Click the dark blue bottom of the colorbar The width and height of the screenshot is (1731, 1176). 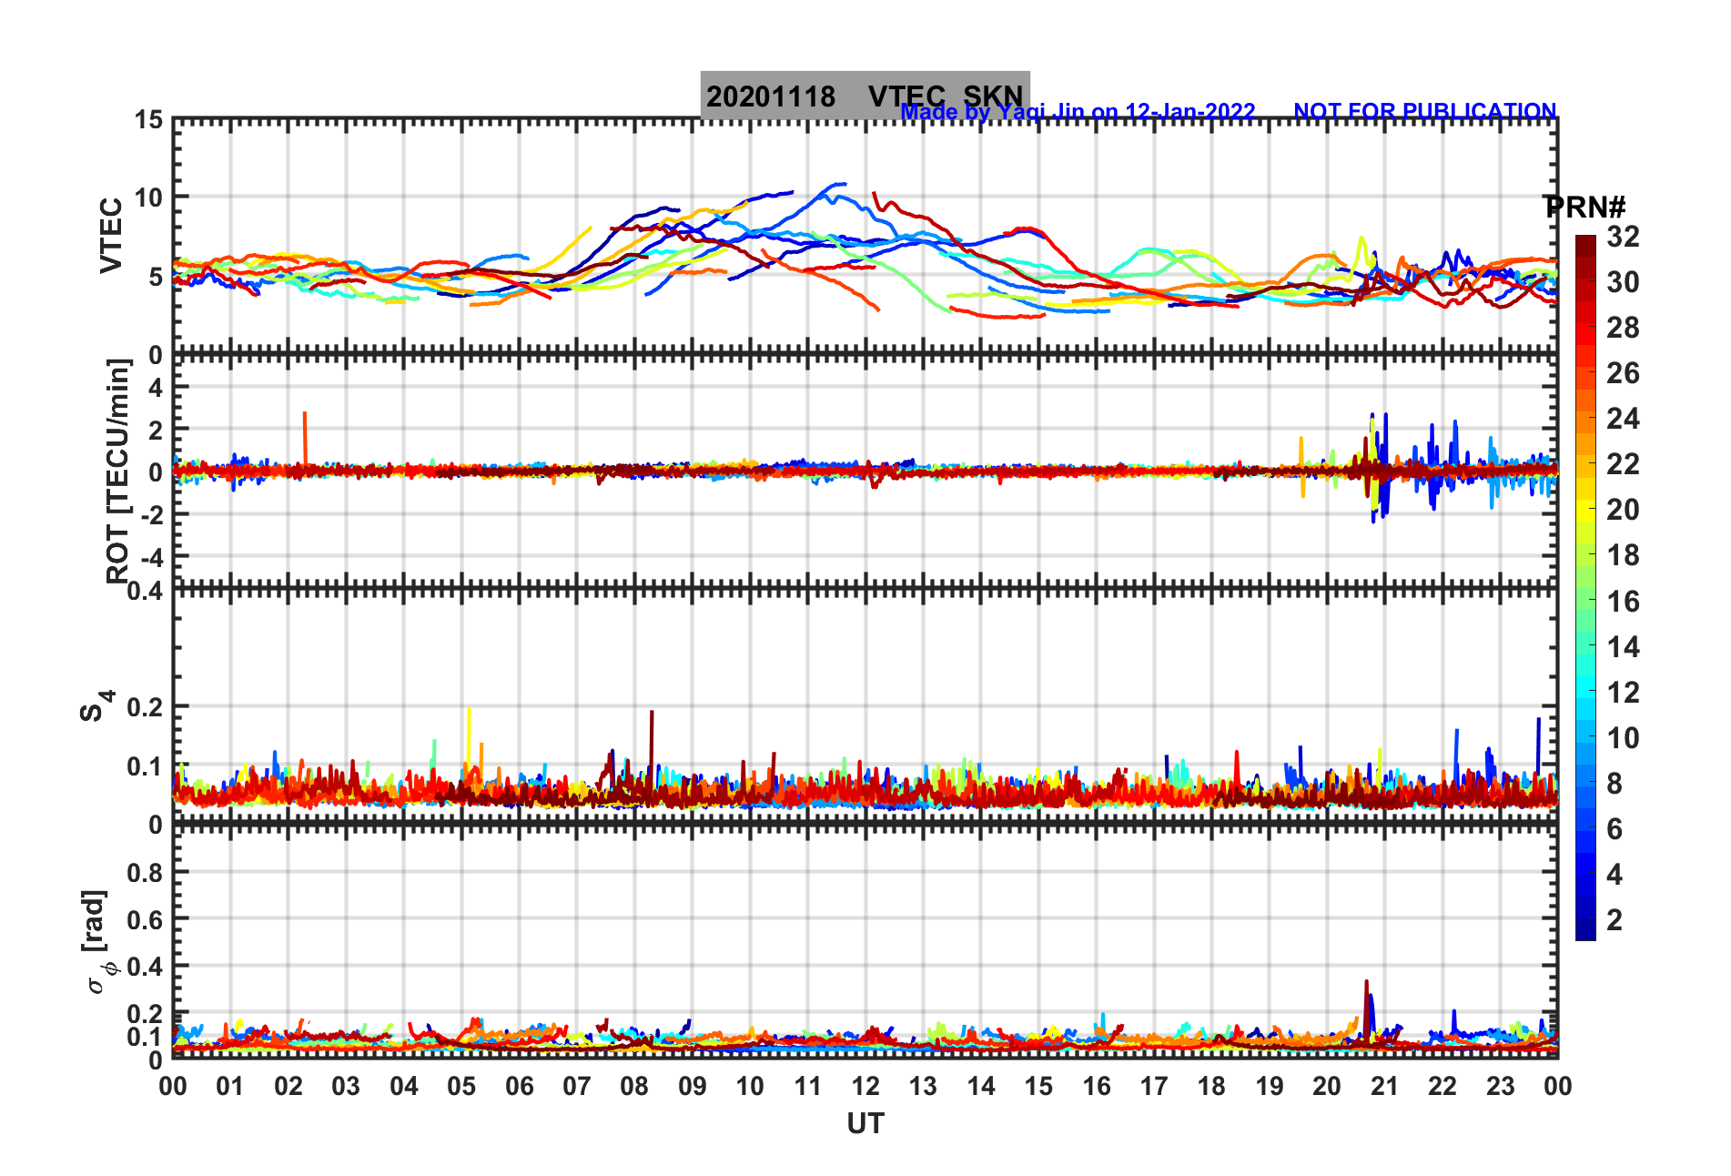(1585, 930)
